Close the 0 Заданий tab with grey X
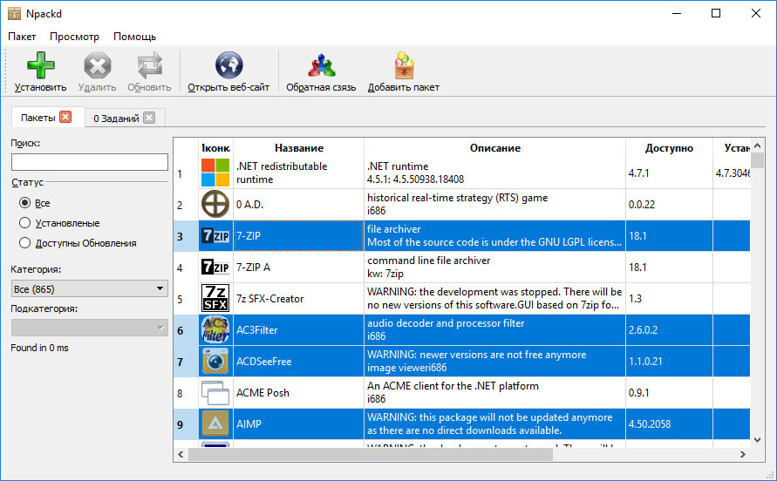The width and height of the screenshot is (777, 481). pyautogui.click(x=149, y=118)
